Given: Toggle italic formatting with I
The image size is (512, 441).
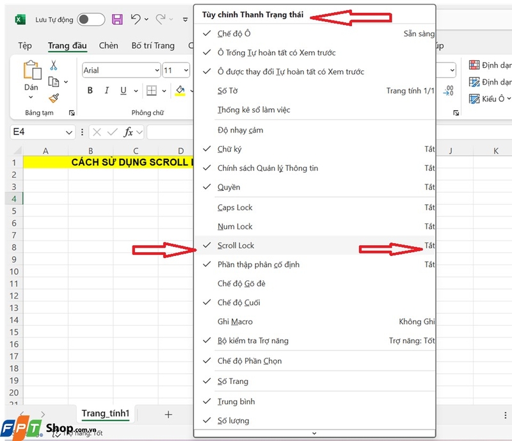Looking at the screenshot, I should 106,90.
